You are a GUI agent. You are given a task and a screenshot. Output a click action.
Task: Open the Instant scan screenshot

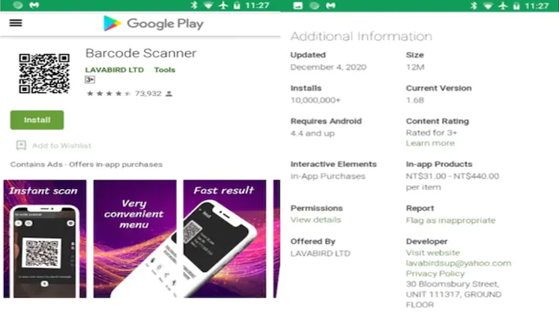click(46, 239)
